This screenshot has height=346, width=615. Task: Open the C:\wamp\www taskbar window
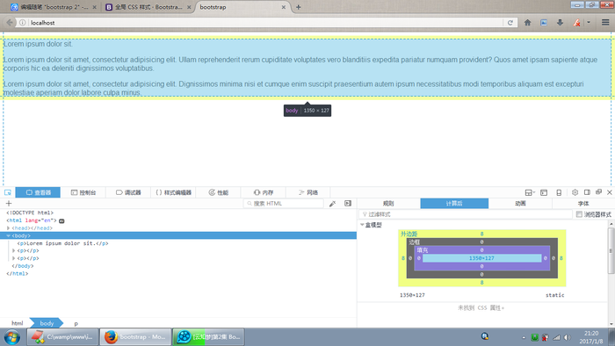point(62,337)
